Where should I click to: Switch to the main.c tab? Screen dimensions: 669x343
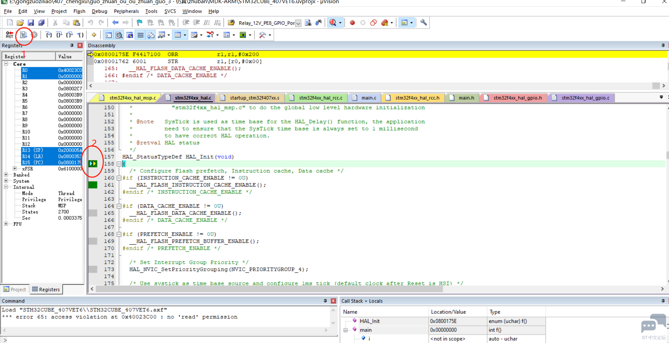point(365,98)
